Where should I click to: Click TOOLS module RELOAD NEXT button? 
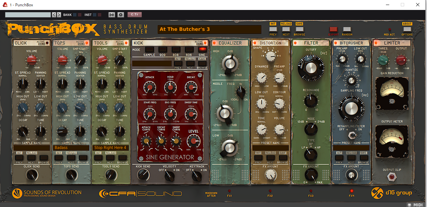pos(111,158)
